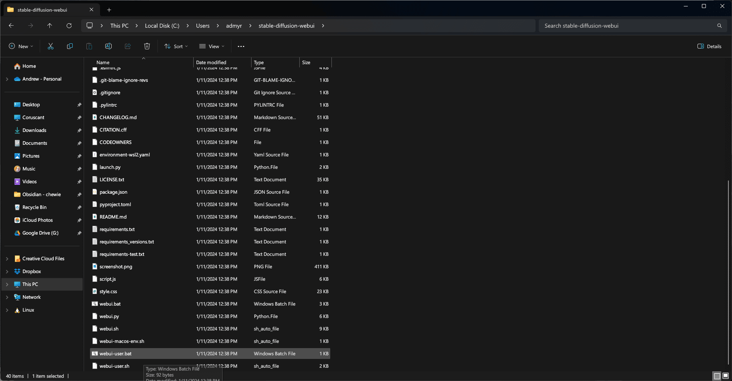The width and height of the screenshot is (732, 381).
Task: Open Home in the navigation pane
Action: point(29,66)
